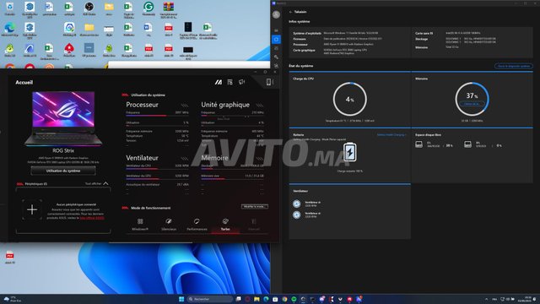Open the Windows Start button
The width and height of the screenshot is (540, 304).
pyautogui.click(x=181, y=299)
